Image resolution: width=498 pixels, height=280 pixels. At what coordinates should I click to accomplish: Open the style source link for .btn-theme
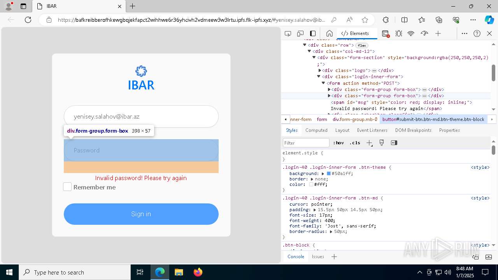pos(480,167)
